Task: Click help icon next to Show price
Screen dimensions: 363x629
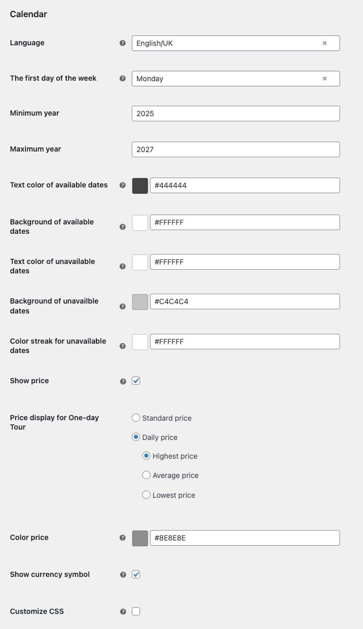Action: tap(123, 381)
